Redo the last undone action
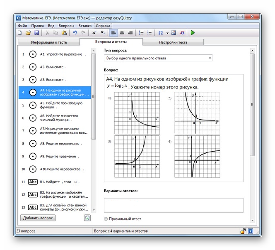Viewport: 275px width, 250px height. [x=83, y=33]
